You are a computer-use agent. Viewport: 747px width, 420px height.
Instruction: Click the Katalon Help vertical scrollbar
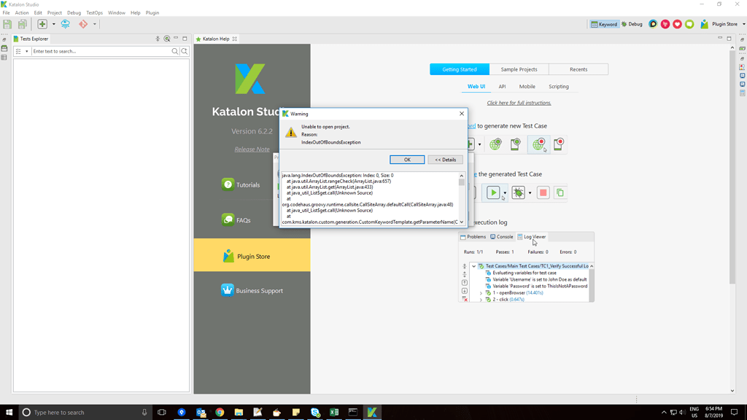[x=732, y=167]
